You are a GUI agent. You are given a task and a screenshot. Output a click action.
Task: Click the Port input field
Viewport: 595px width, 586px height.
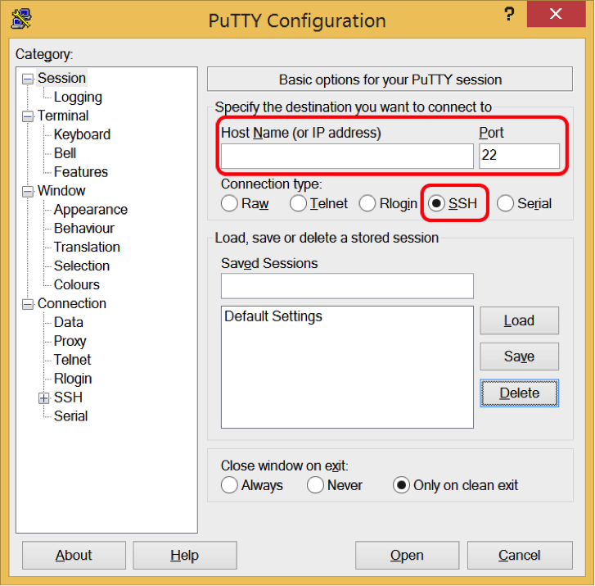[519, 156]
